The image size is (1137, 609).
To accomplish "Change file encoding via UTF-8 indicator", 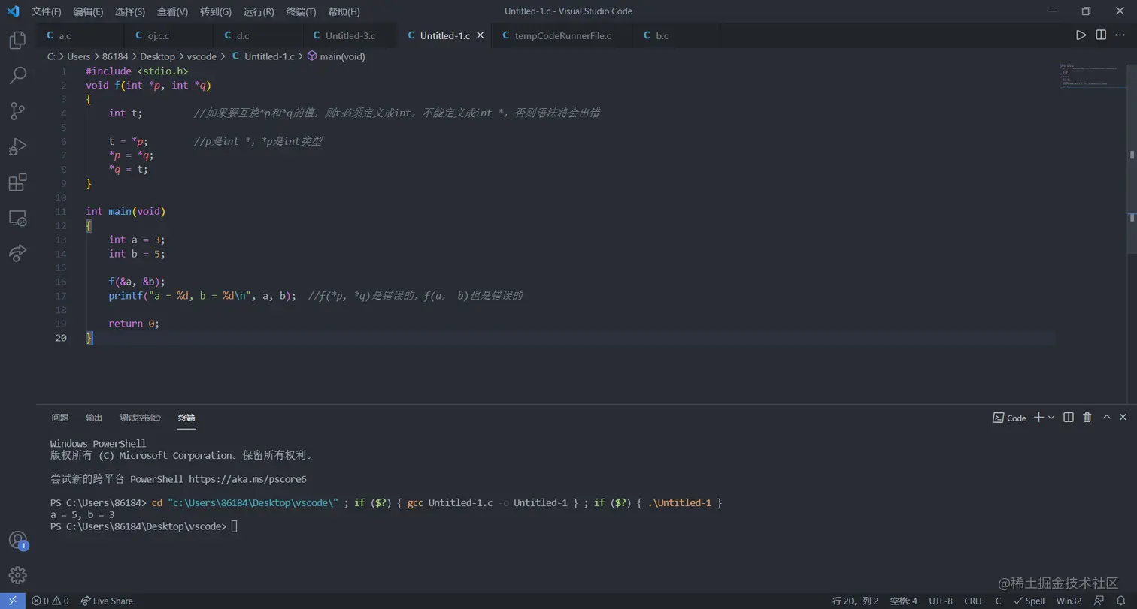I will click(x=941, y=601).
